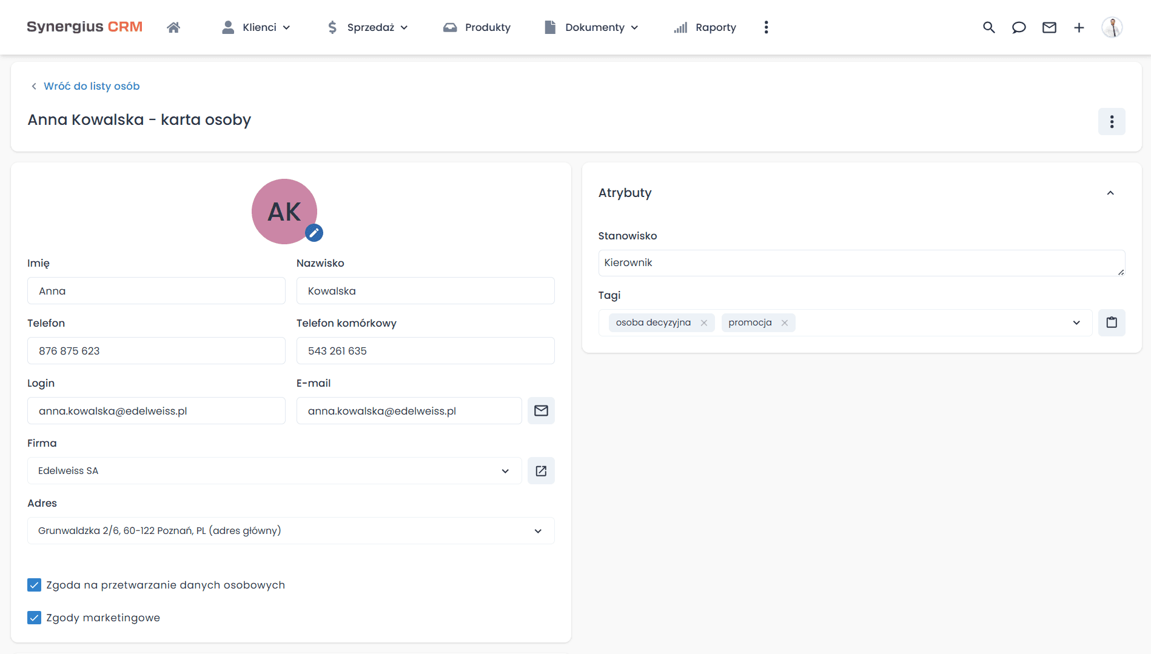Viewport: 1151px width, 654px height.
Task: Expand the Firma dropdown
Action: (505, 471)
